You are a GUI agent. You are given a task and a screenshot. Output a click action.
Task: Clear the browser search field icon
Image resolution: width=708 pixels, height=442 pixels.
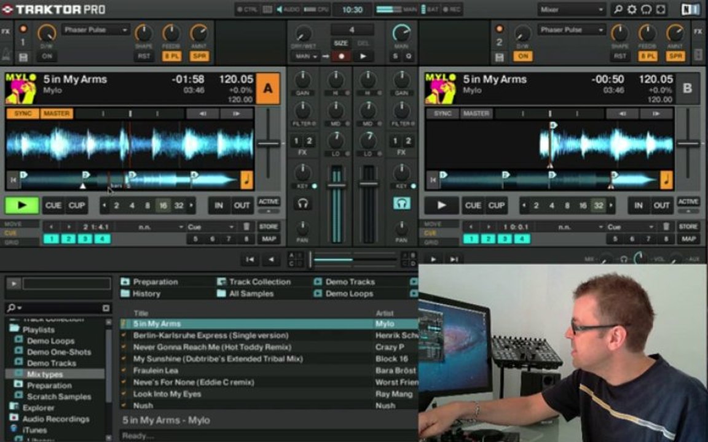[x=106, y=308]
